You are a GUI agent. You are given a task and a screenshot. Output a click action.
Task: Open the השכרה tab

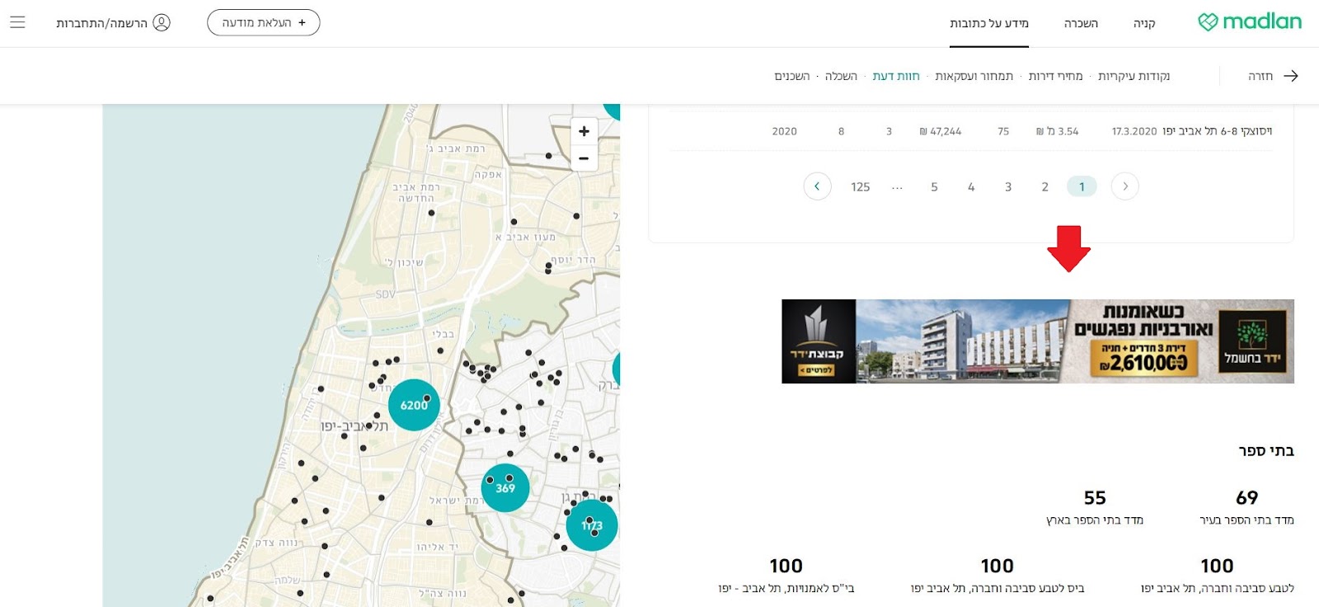[1081, 23]
